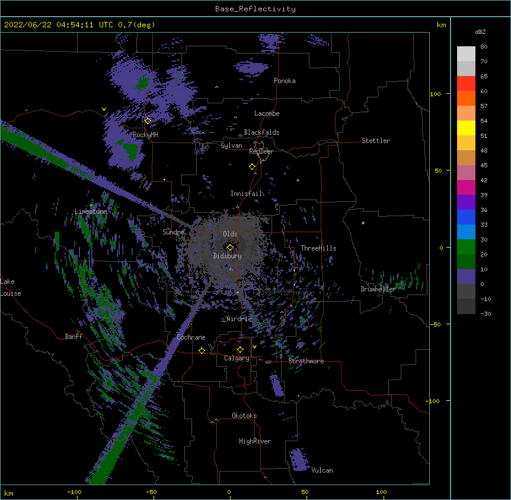This screenshot has height=500, width=511.
Task: Click the green 30 dBZ legend swatch
Action: (466, 247)
